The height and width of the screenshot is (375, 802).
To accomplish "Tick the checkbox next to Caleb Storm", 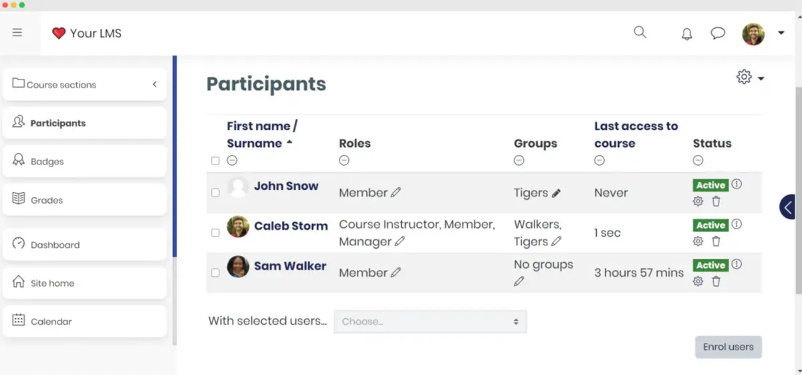I will coord(215,233).
